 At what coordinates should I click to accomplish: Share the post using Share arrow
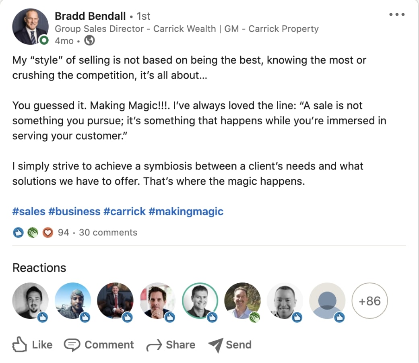pyautogui.click(x=171, y=345)
